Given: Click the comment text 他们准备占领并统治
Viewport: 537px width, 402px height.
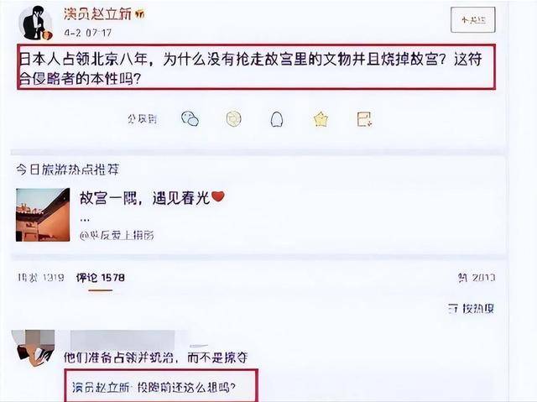Looking at the screenshot, I should tap(120, 358).
